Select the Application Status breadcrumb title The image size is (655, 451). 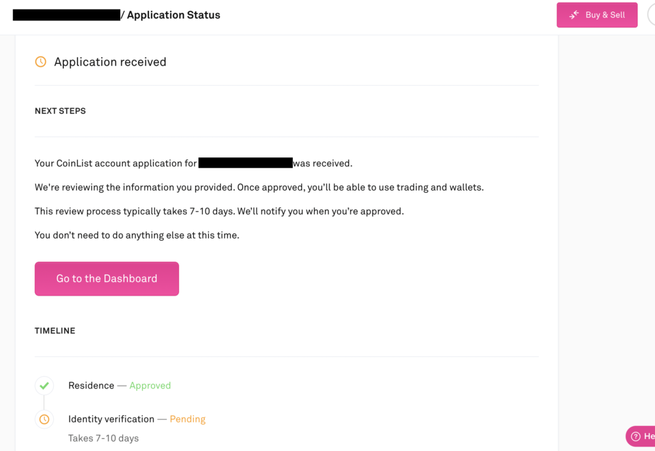point(173,15)
